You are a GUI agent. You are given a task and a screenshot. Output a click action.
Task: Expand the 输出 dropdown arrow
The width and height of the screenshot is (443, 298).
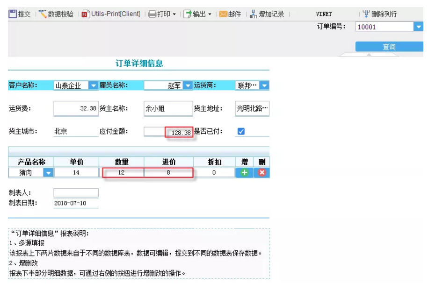(x=210, y=14)
